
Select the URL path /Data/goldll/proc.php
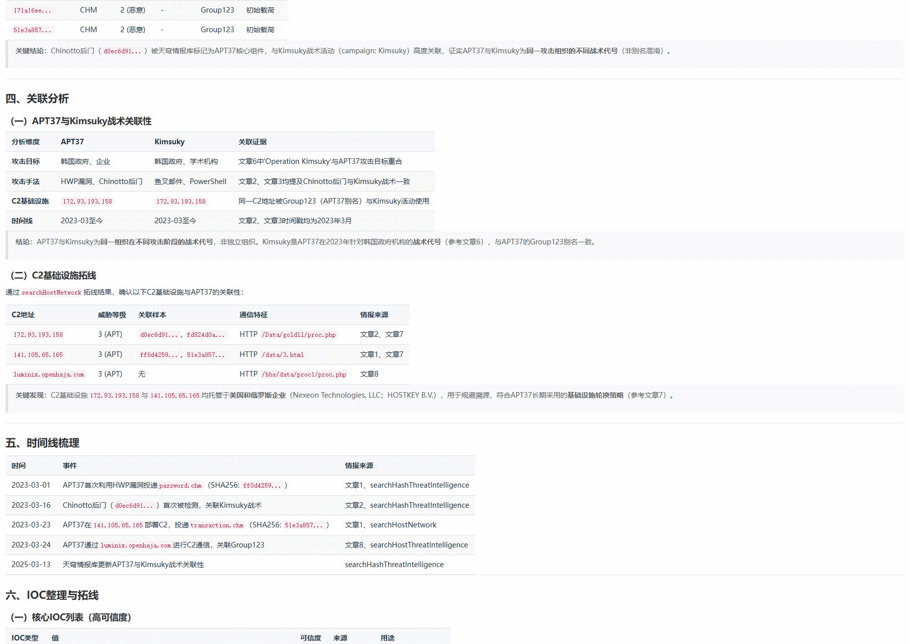pyautogui.click(x=299, y=334)
